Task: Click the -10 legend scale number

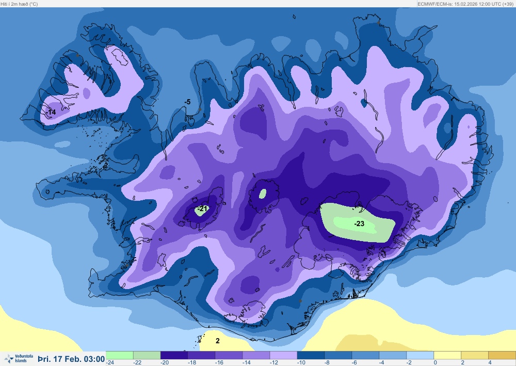Action: coord(301,363)
